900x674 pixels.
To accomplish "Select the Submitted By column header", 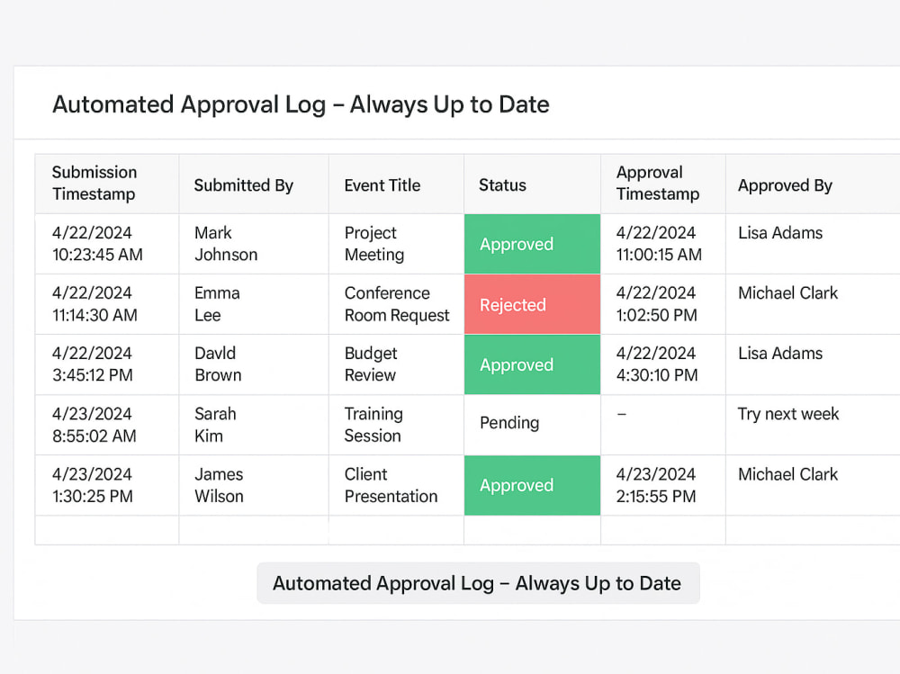I will tap(254, 184).
